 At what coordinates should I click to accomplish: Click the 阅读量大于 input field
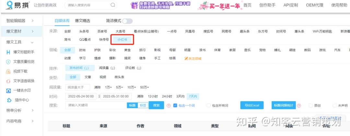point(77,87)
